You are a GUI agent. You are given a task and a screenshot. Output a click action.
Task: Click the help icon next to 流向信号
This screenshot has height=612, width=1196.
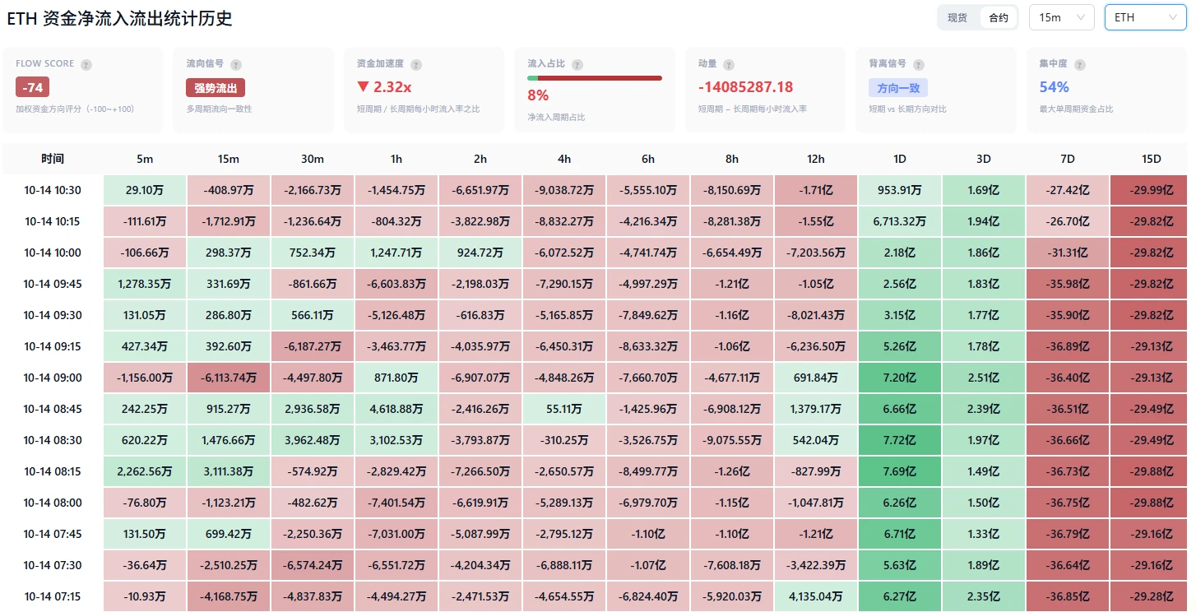point(236,65)
